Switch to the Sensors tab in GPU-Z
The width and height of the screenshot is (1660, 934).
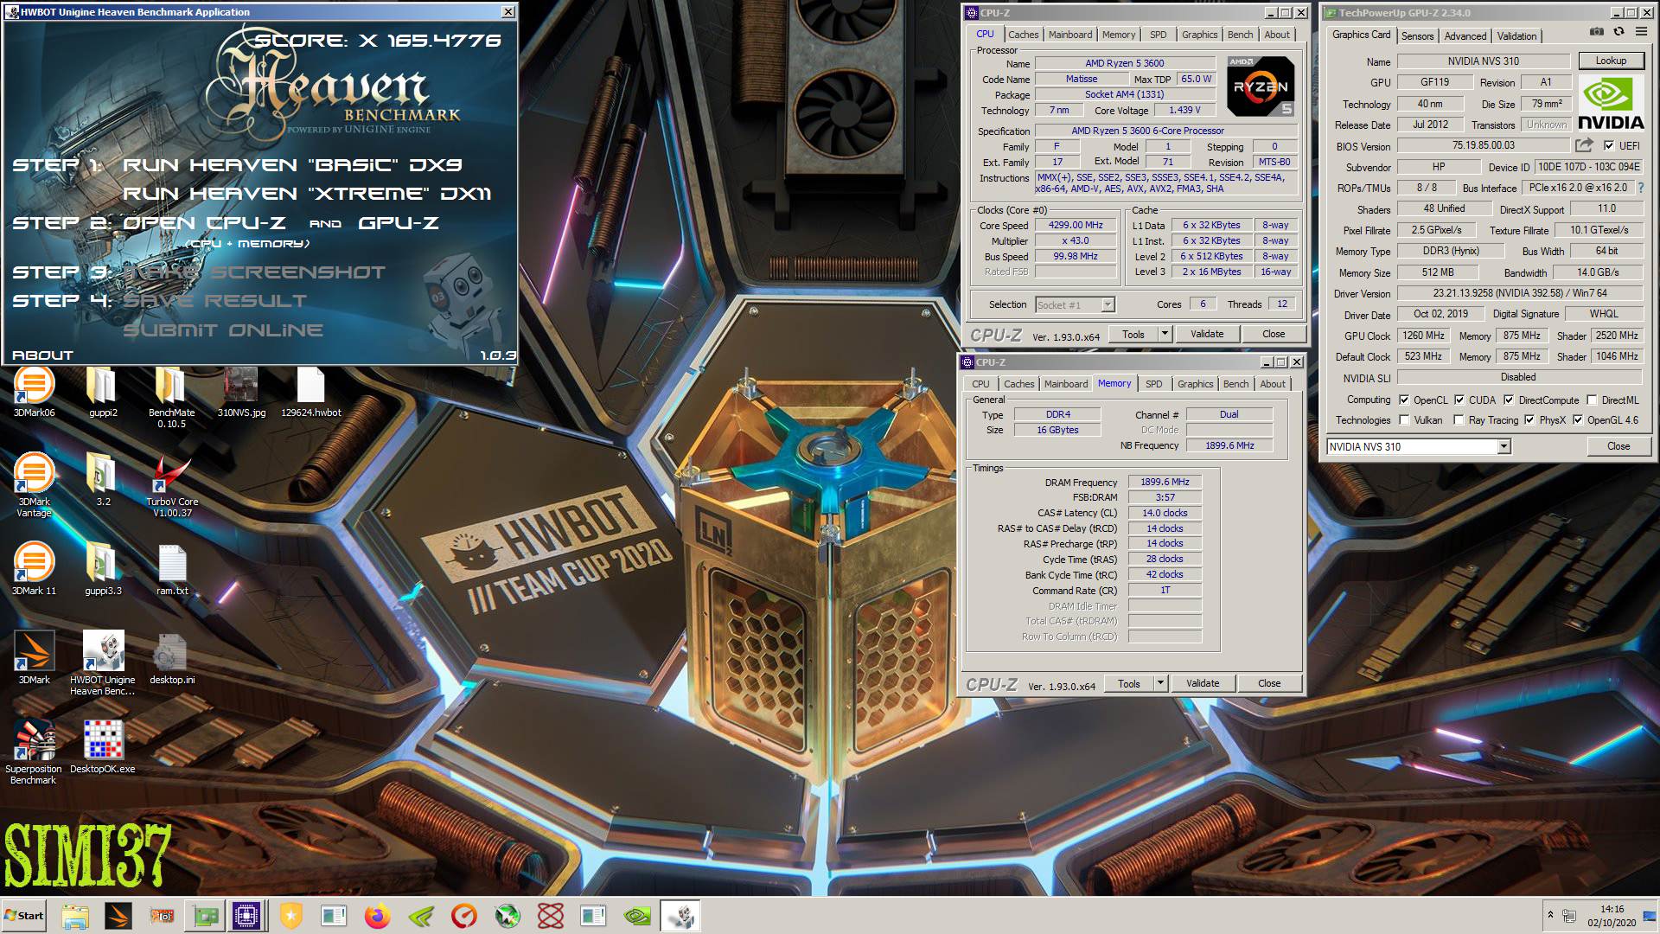[1417, 35]
